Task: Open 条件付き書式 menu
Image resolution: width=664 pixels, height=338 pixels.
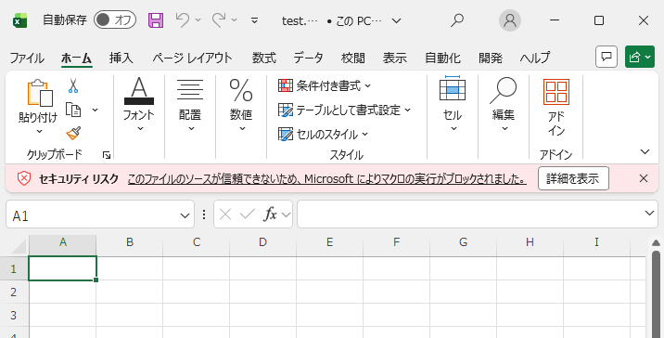Action: coord(325,86)
